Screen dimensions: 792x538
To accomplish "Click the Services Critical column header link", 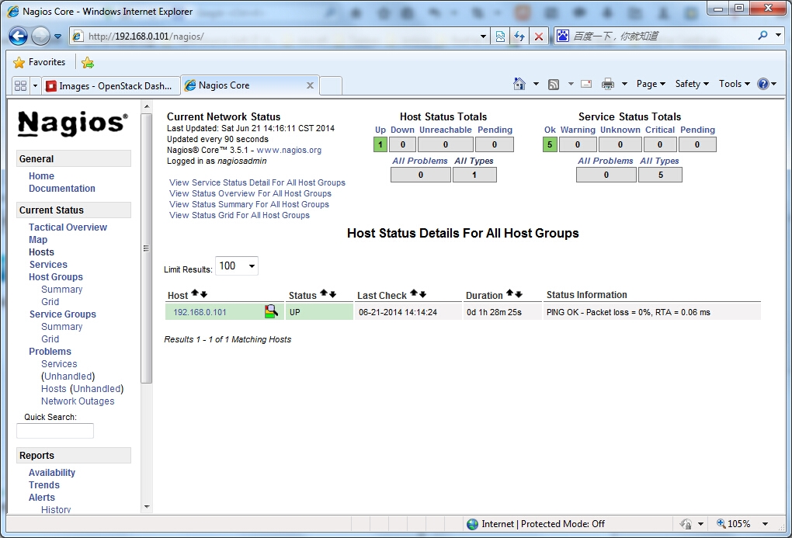I will (x=660, y=130).
